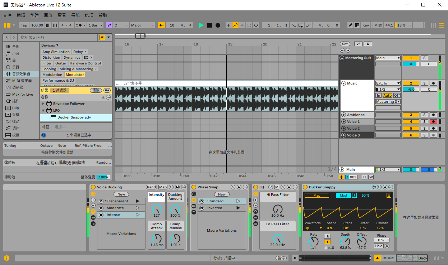448x265 pixels.
Task: Launch the Intense macro variation
Action: 137,215
